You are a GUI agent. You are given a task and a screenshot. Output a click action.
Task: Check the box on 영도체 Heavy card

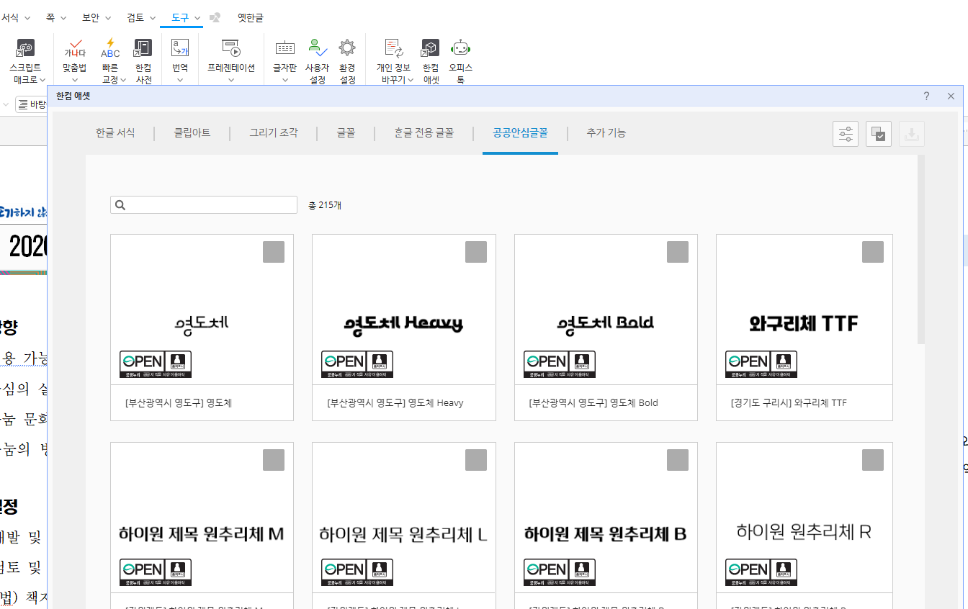(x=476, y=252)
